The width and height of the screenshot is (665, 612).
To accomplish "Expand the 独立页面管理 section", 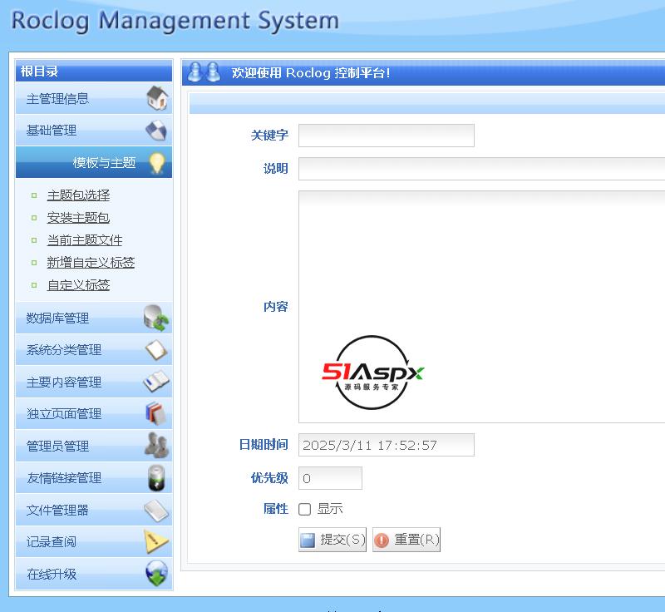I will coord(94,413).
